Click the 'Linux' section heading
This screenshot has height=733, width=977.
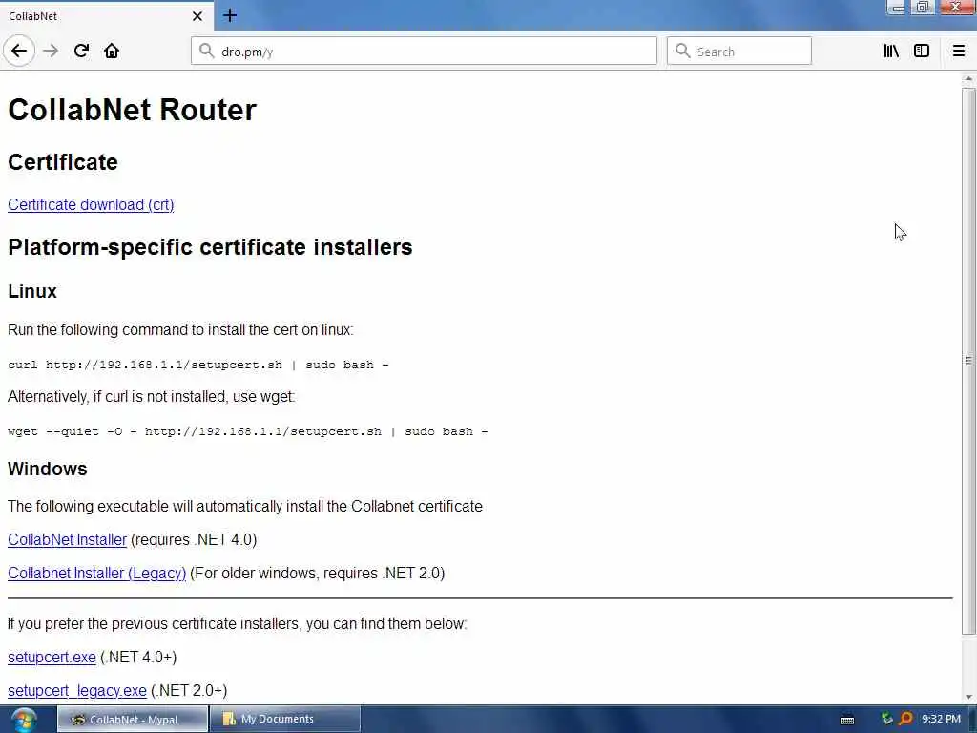pos(32,292)
